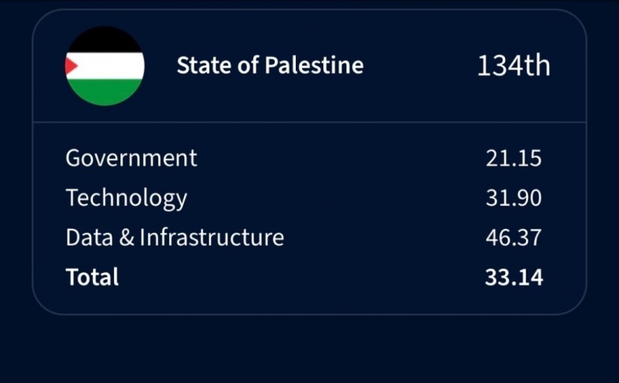This screenshot has width=619, height=383.
Task: Select the Total score 33.14
Action: [514, 277]
